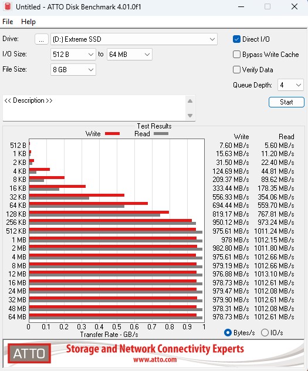The image size is (308, 371).
Task: Click the Read column header
Action: 286,137
